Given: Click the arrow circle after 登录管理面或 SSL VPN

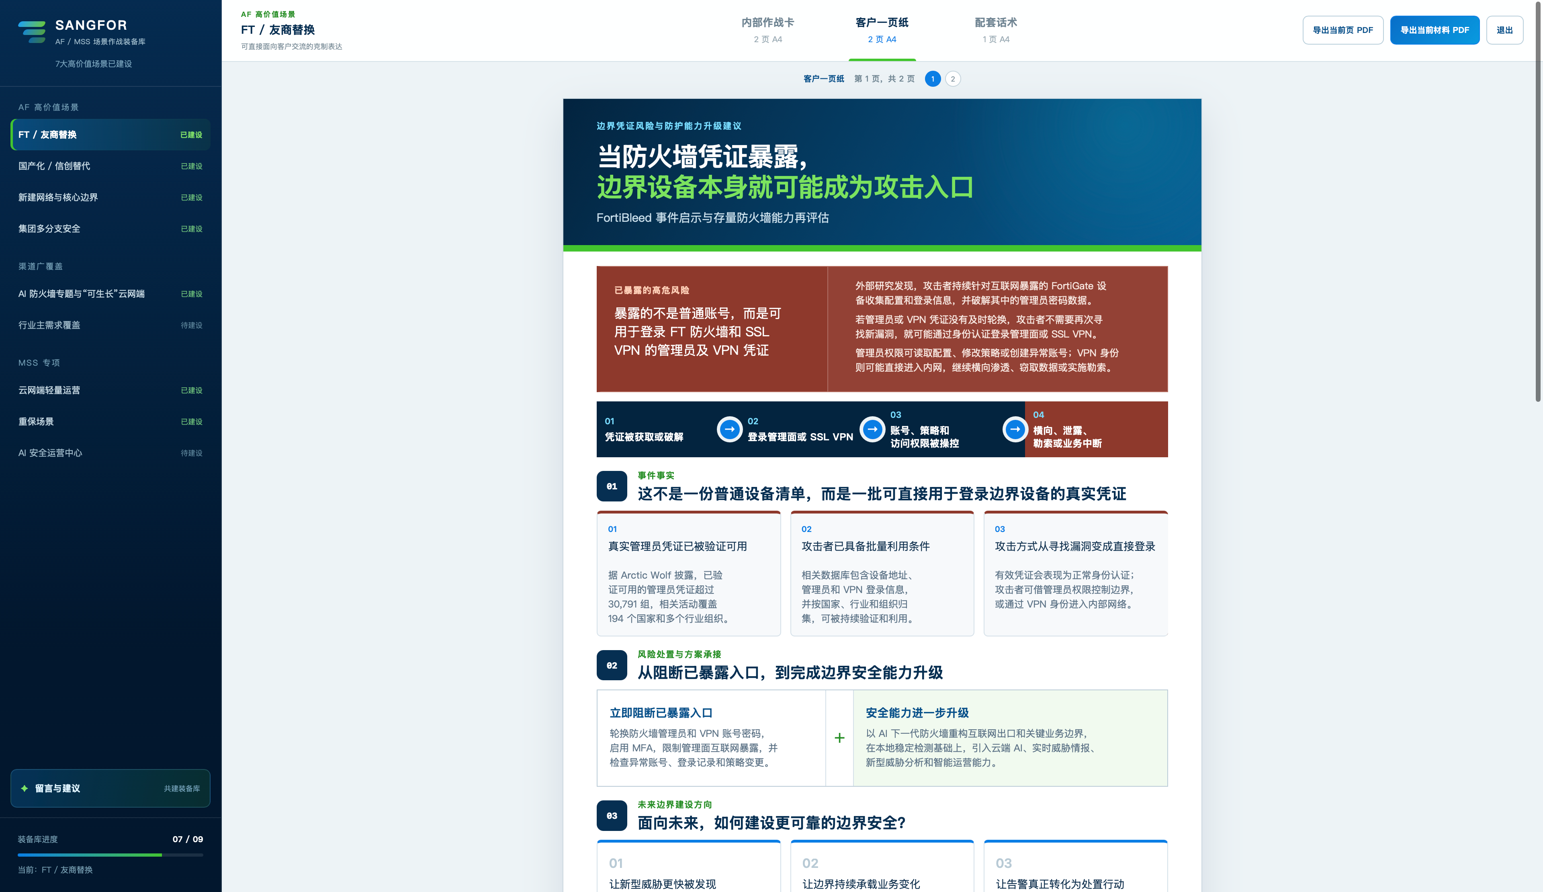Looking at the screenshot, I should (x=872, y=429).
